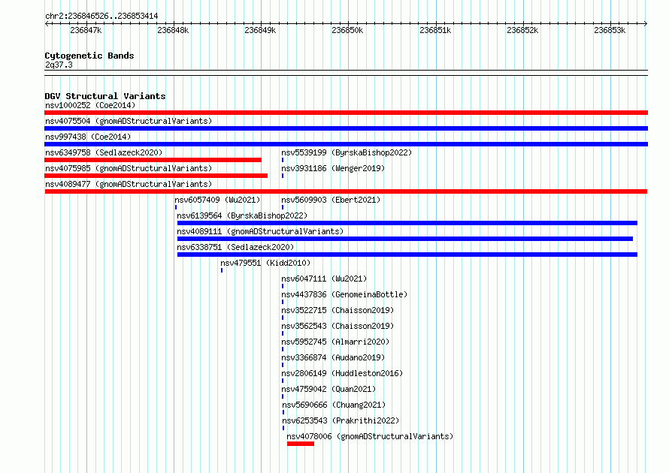Screen dimensions: 669x473
Task: Click the chr2:236846526..236853414 coordinate text
Action: (x=101, y=16)
